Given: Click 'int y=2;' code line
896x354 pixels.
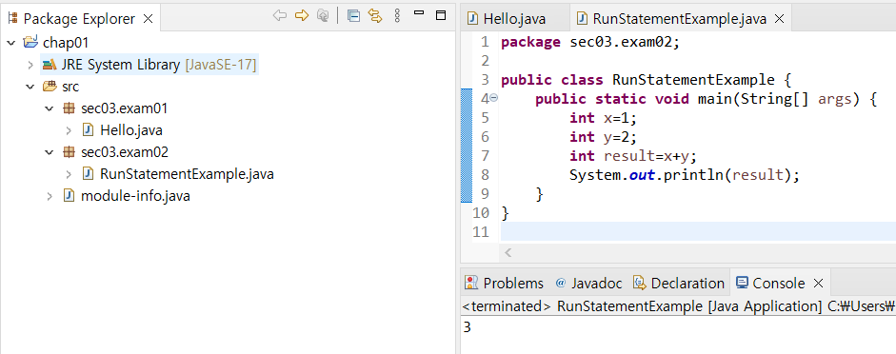Looking at the screenshot, I should click(603, 137).
